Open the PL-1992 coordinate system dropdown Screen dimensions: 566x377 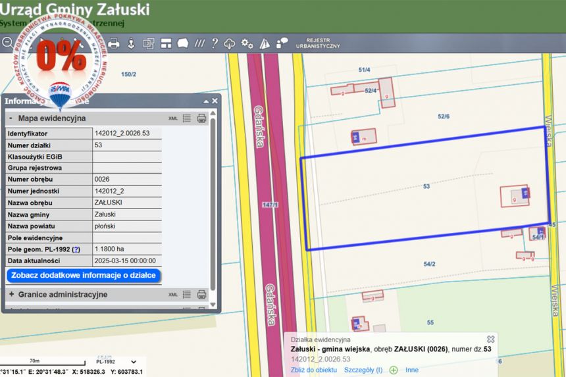(134, 362)
